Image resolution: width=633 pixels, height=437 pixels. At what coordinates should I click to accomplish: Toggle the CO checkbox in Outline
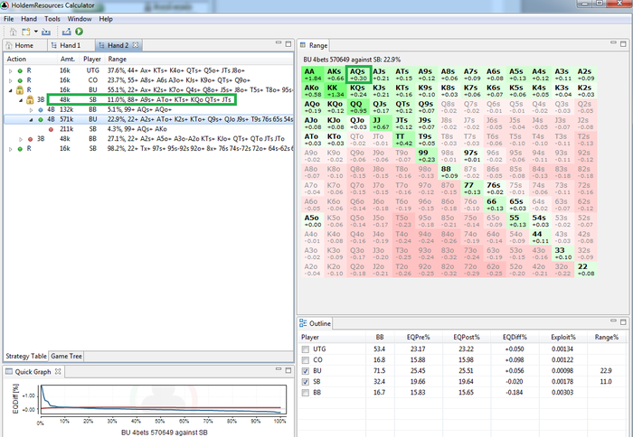point(306,360)
